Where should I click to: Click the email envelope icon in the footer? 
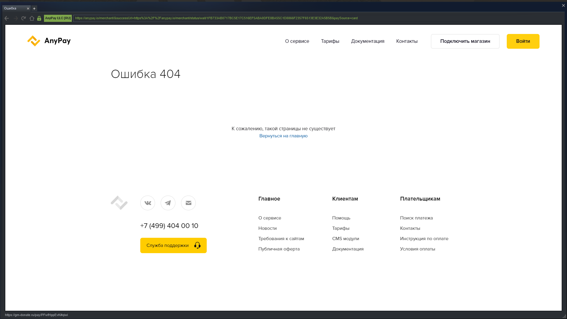pyautogui.click(x=188, y=203)
